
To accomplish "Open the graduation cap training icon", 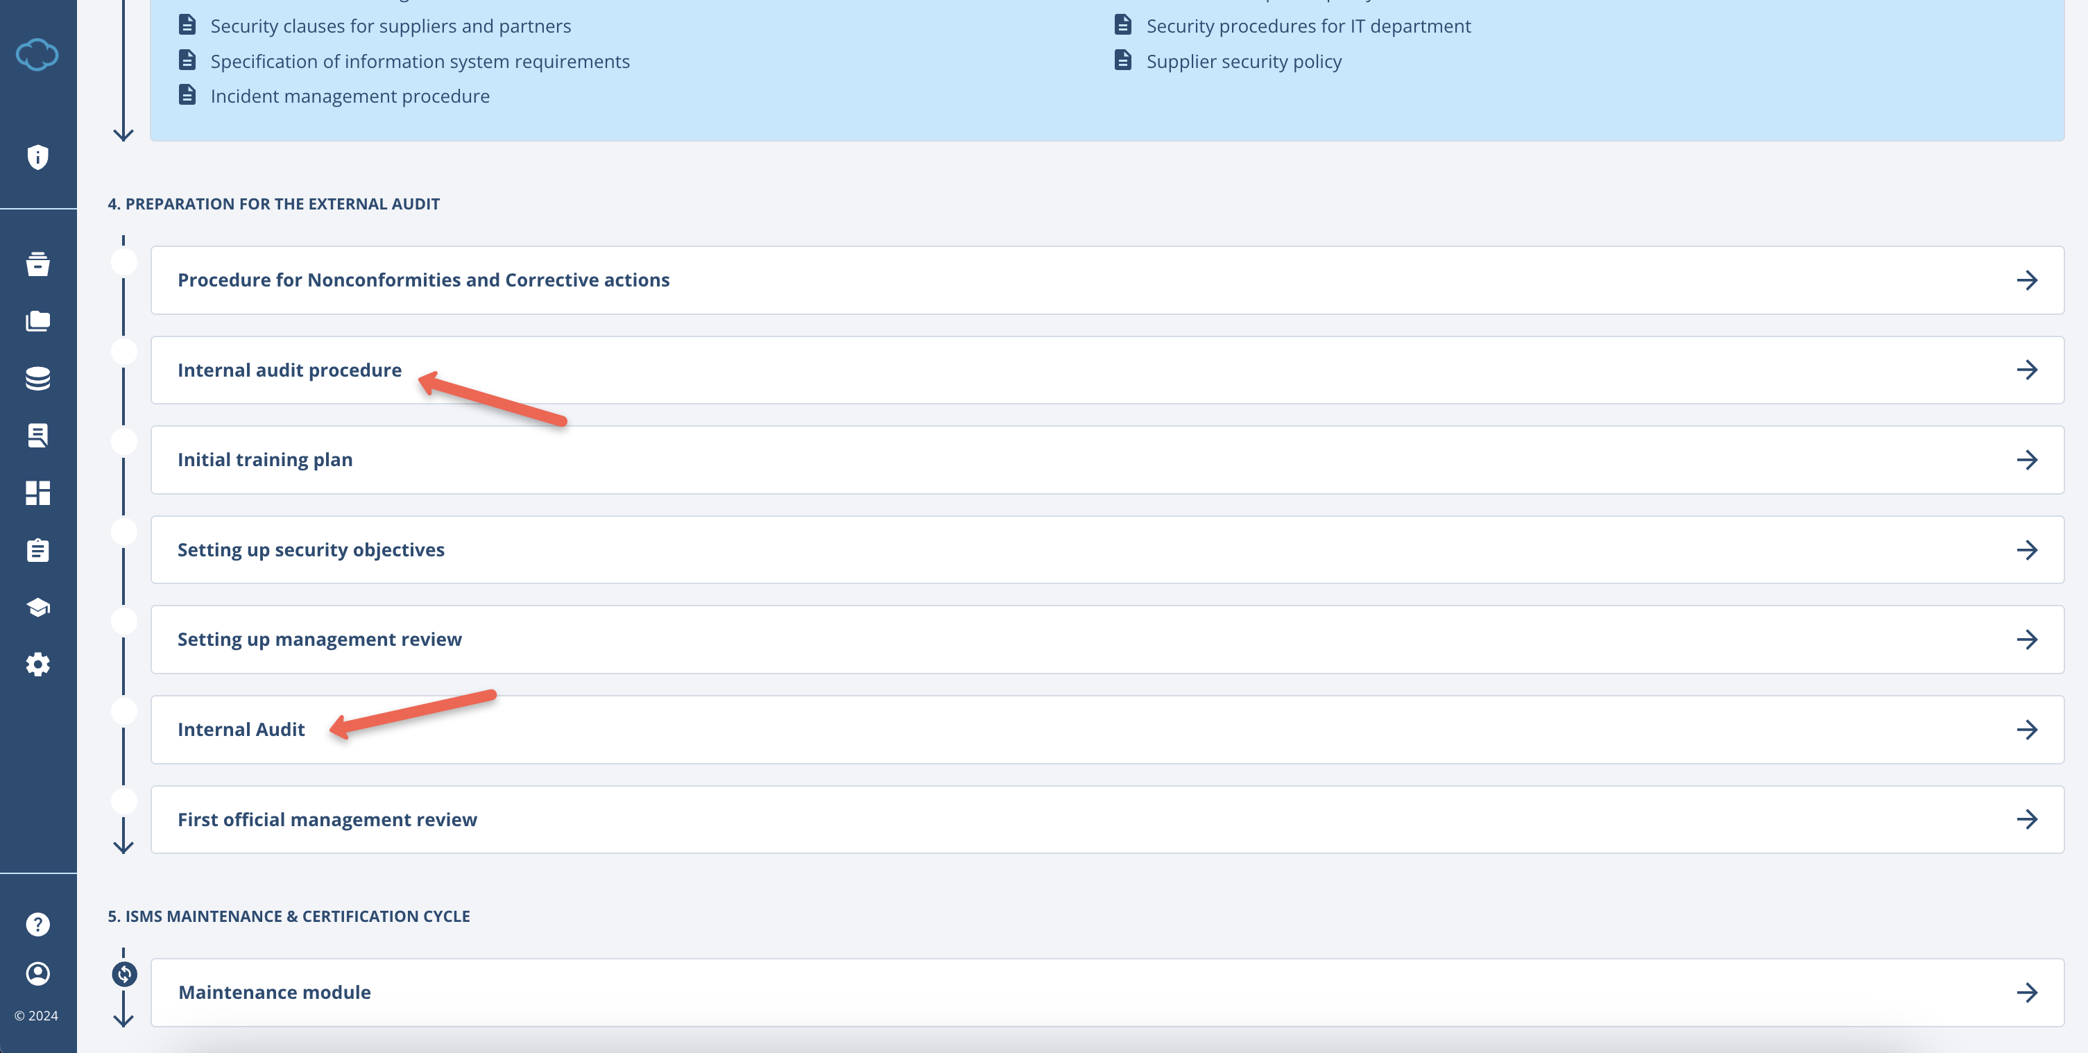I will click(37, 607).
